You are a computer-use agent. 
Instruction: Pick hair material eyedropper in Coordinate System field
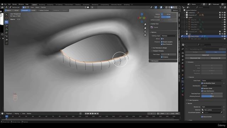[221, 112]
